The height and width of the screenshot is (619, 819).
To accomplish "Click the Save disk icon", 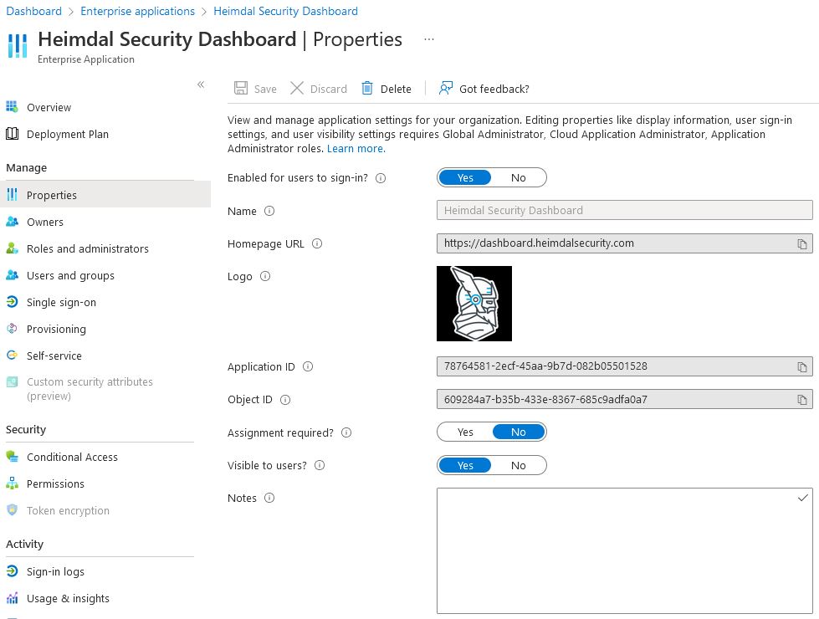I will pos(241,88).
